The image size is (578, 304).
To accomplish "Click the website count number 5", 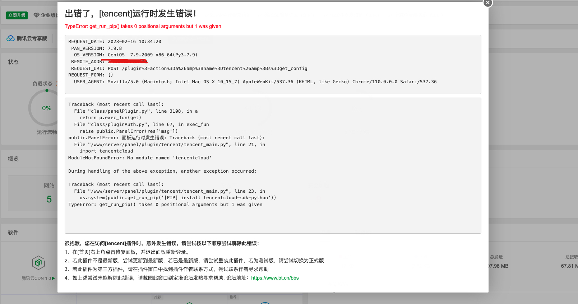I will 49,199.
